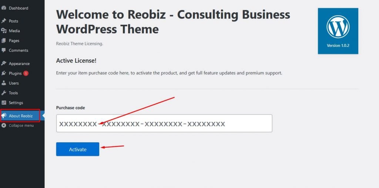Select the Appearance menu label
The width and height of the screenshot is (379, 188).
point(19,64)
